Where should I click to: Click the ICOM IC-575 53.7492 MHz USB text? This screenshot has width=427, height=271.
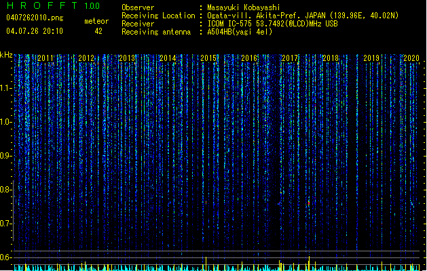point(273,24)
